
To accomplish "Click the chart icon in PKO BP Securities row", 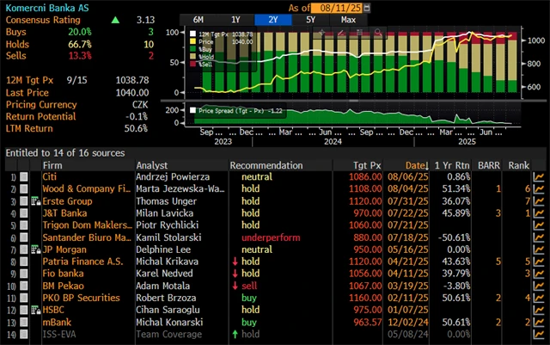I will (x=539, y=296).
